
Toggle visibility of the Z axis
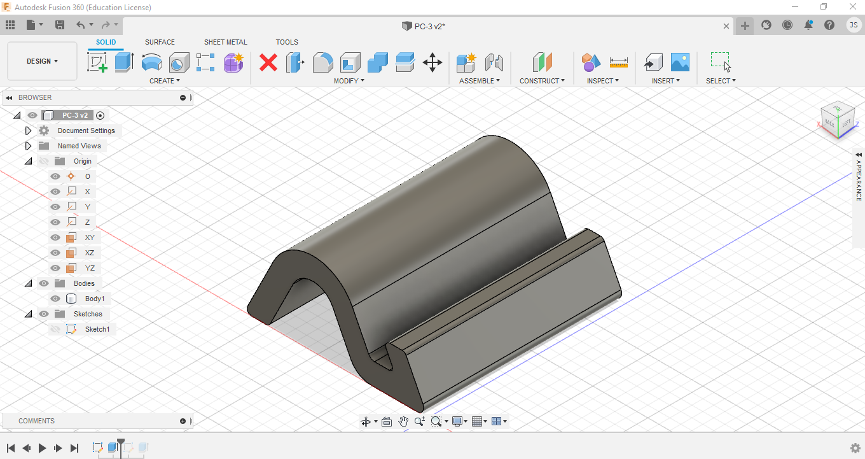coord(55,222)
